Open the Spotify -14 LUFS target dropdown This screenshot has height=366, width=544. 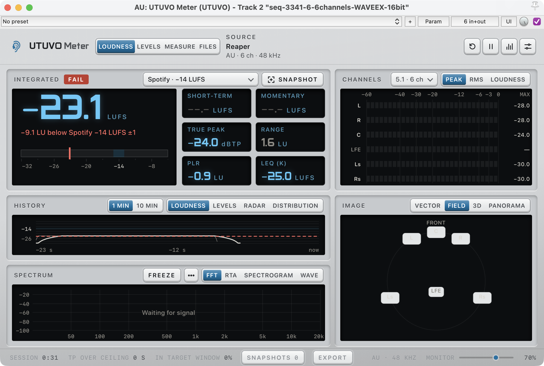click(200, 79)
